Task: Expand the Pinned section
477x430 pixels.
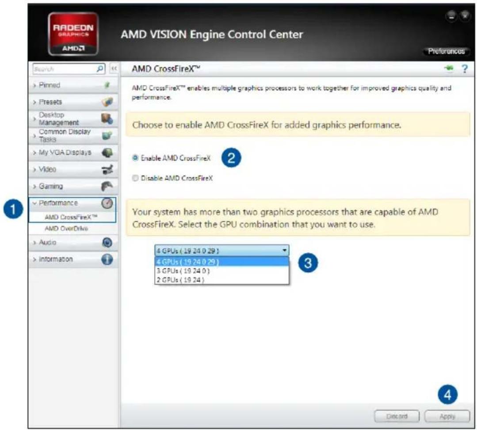Action: [73, 85]
